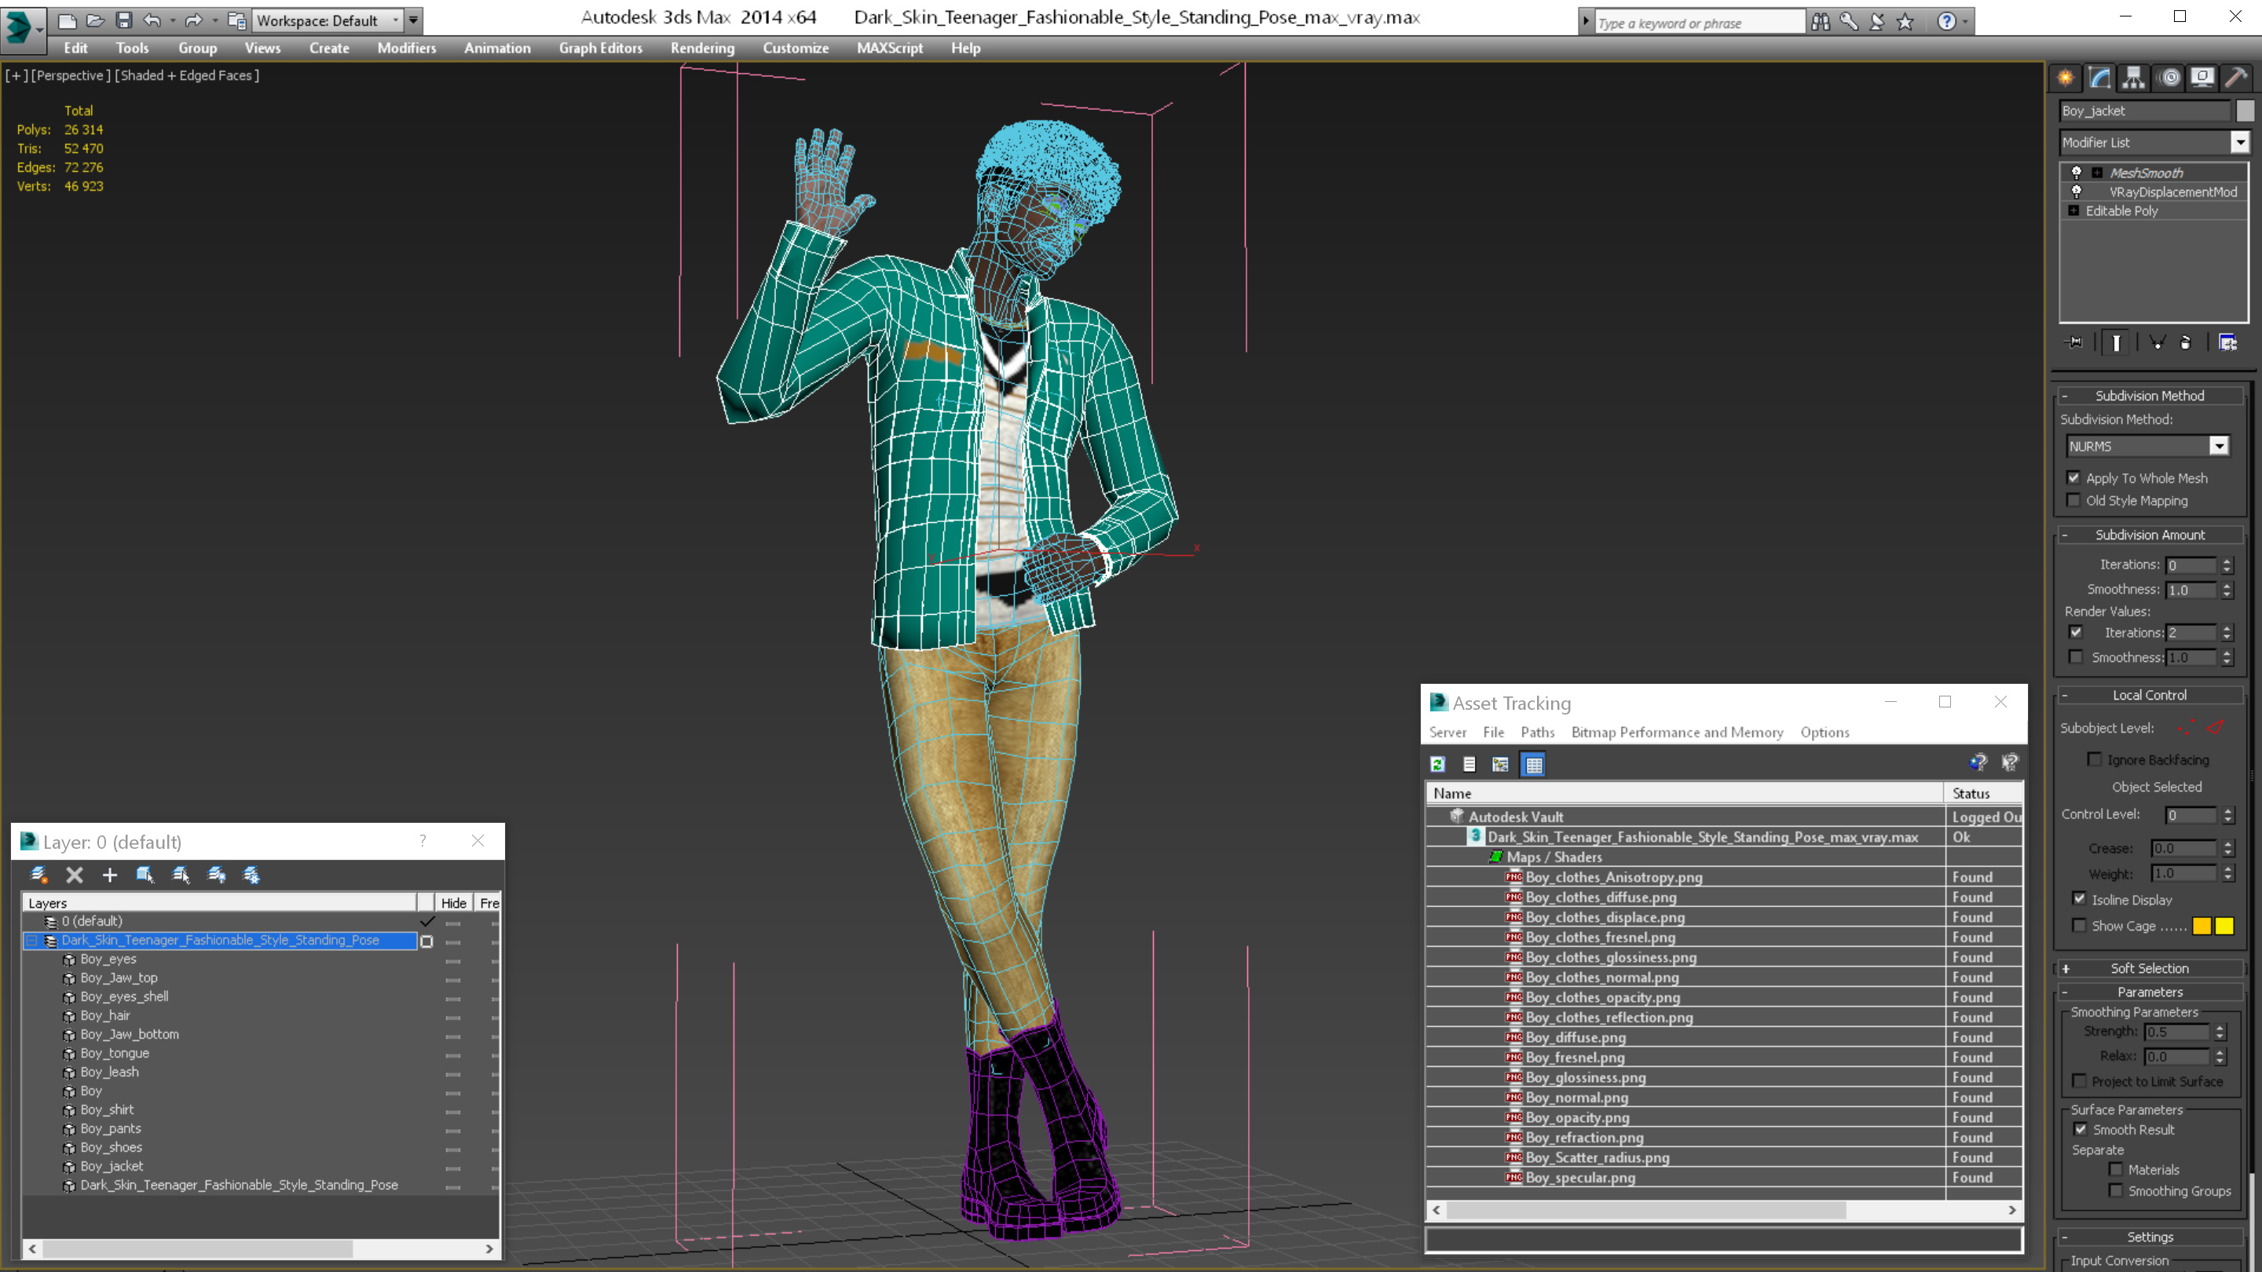Enable Separate by Materials checkbox
2262x1272 pixels.
click(x=2116, y=1169)
